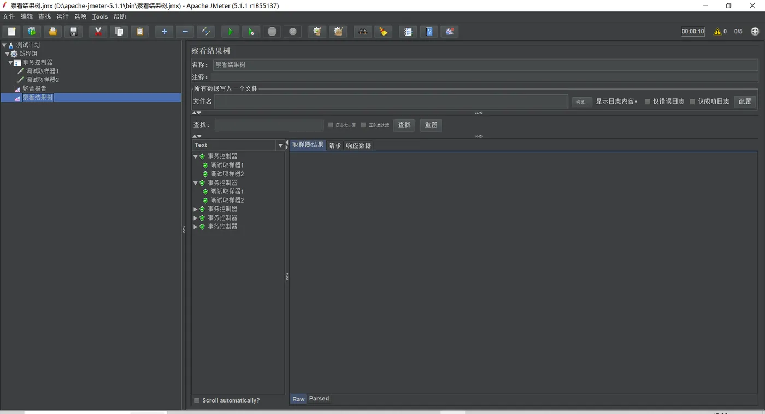Click Start no pauses icon

point(251,32)
